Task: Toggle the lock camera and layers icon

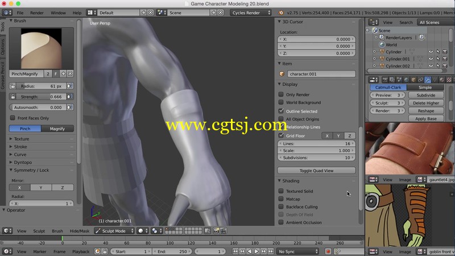Action: click(208, 231)
